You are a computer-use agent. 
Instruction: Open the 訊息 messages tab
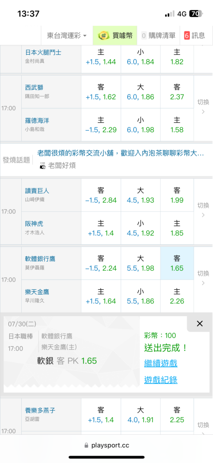tap(195, 36)
